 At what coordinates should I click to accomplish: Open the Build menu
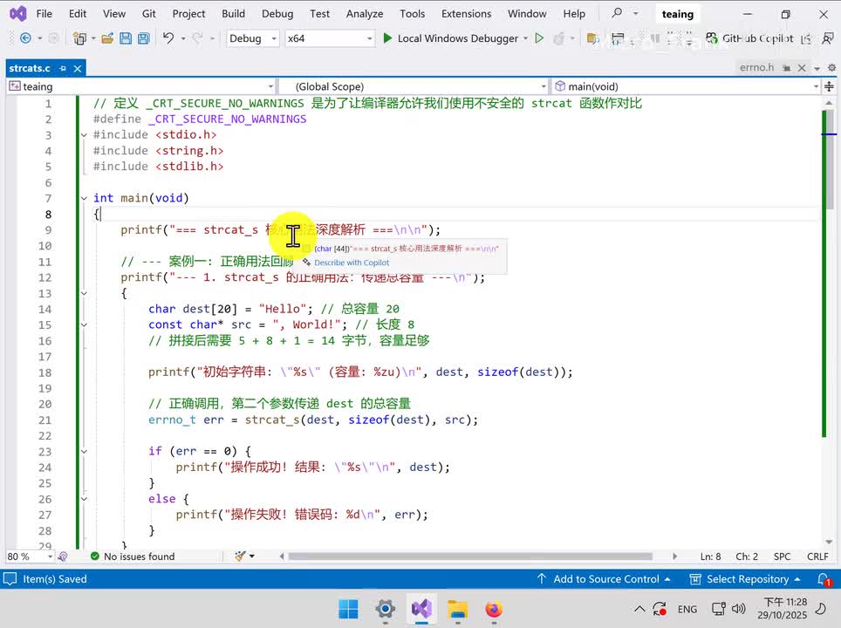233,13
